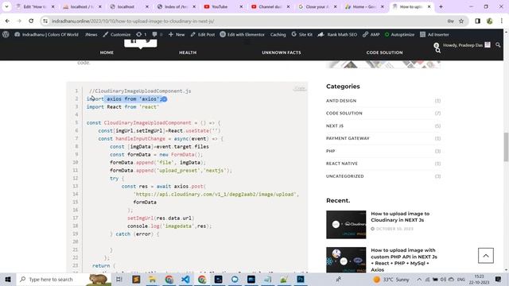Open the tab search dropdown arrow

6,6
